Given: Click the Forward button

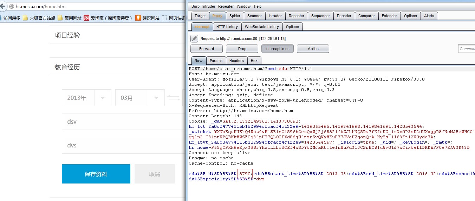Looking at the screenshot, I should point(207,49).
